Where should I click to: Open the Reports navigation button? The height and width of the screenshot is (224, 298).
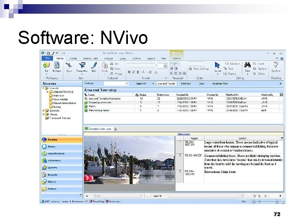(62, 175)
